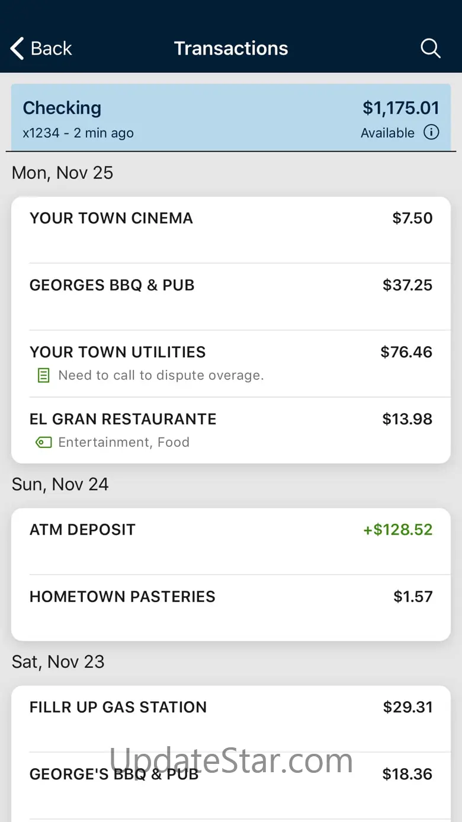Open the ATM DEPOSIT transaction
The width and height of the screenshot is (462, 822).
(x=231, y=541)
